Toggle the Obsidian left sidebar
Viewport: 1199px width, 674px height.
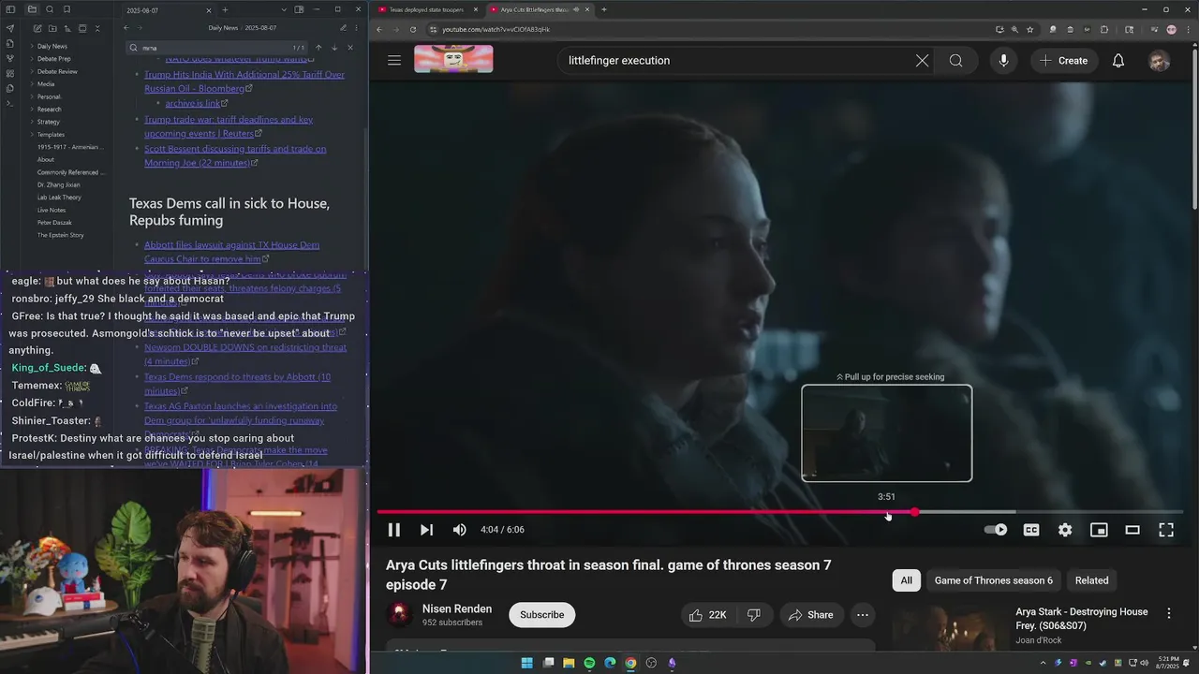10,9
